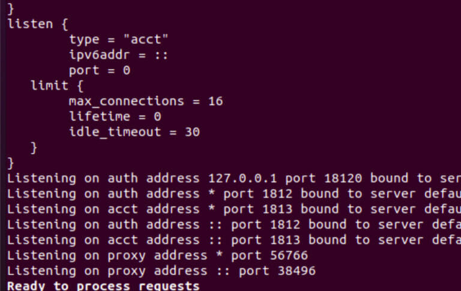Click the "limit {" block opening line

(x=56, y=86)
